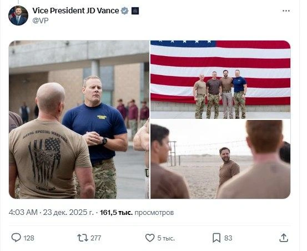Click the 4:03 AM timestamp link
307x251 pixels.
pos(23,213)
